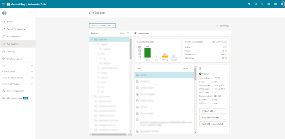Open the site selector chevron
285x139 pixels.
(32, 13)
